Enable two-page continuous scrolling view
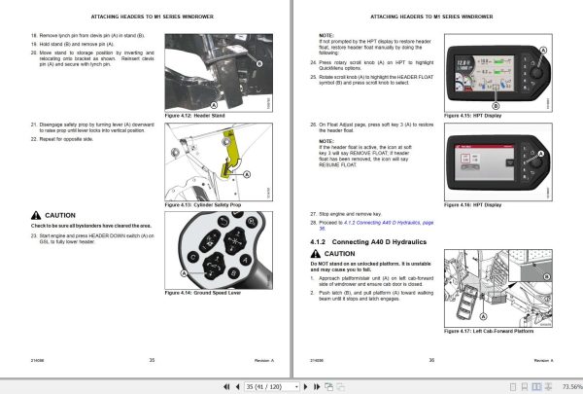 (x=548, y=387)
